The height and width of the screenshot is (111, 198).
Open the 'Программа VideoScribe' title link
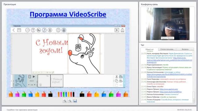tap(68, 14)
